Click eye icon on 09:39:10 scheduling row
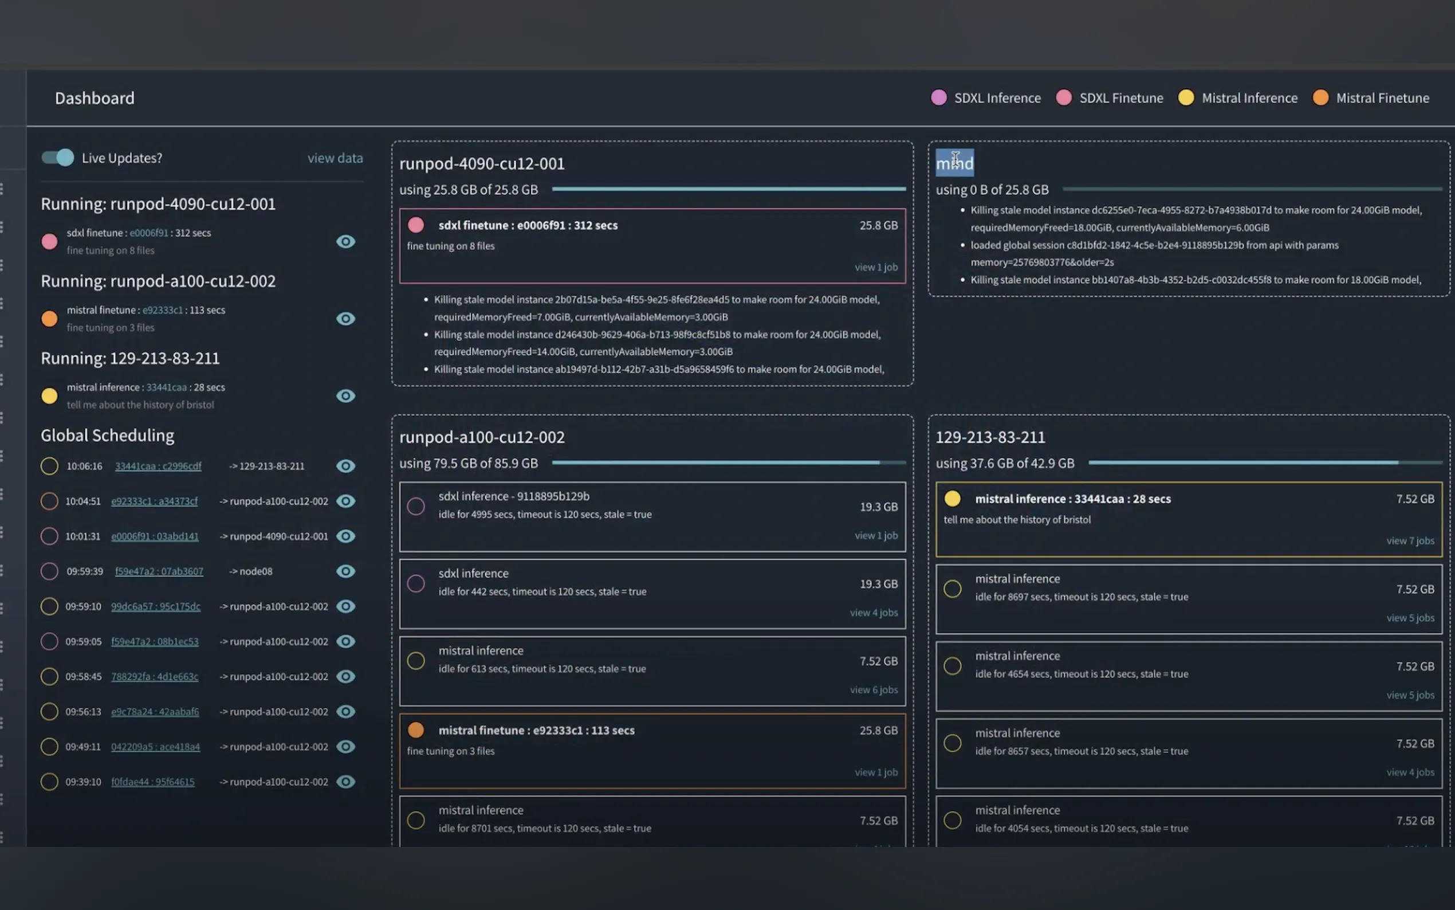Viewport: 1455px width, 910px height. pyautogui.click(x=345, y=782)
